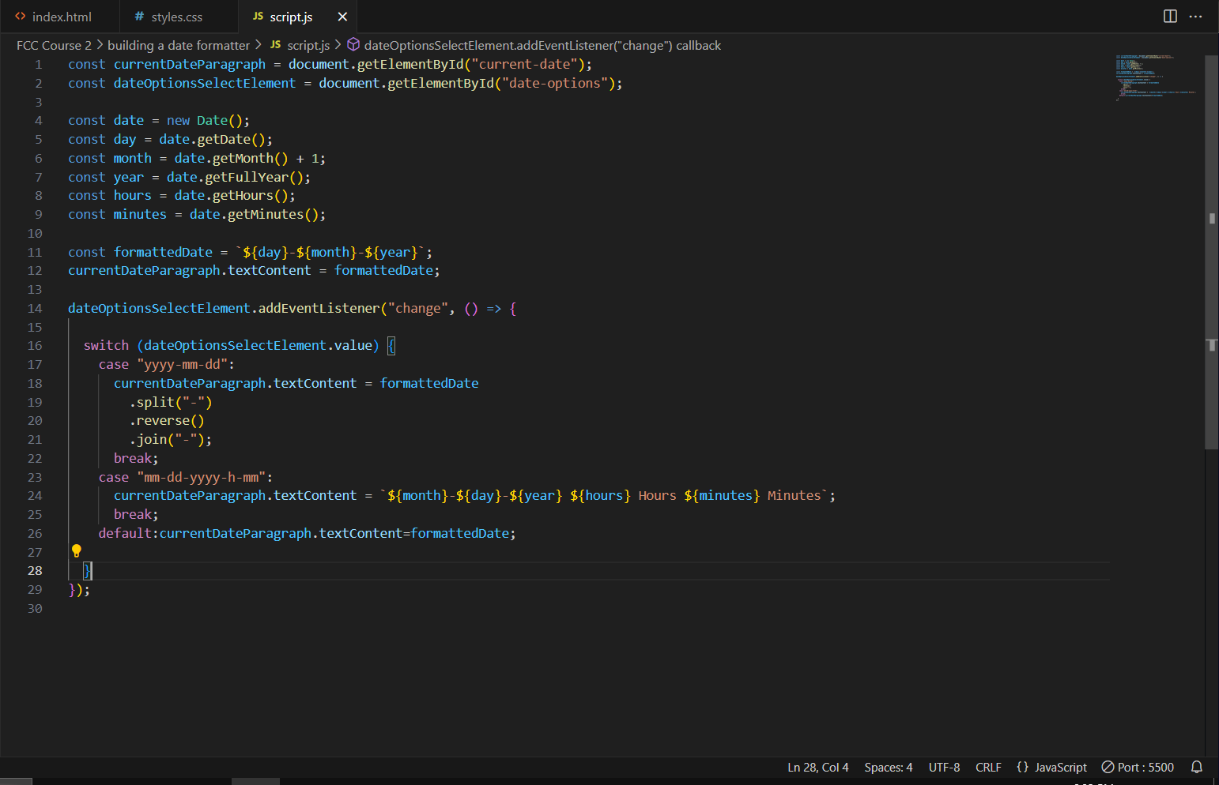Click the Live Server Port: 5500 indicator
The image size is (1219, 785).
1138,767
